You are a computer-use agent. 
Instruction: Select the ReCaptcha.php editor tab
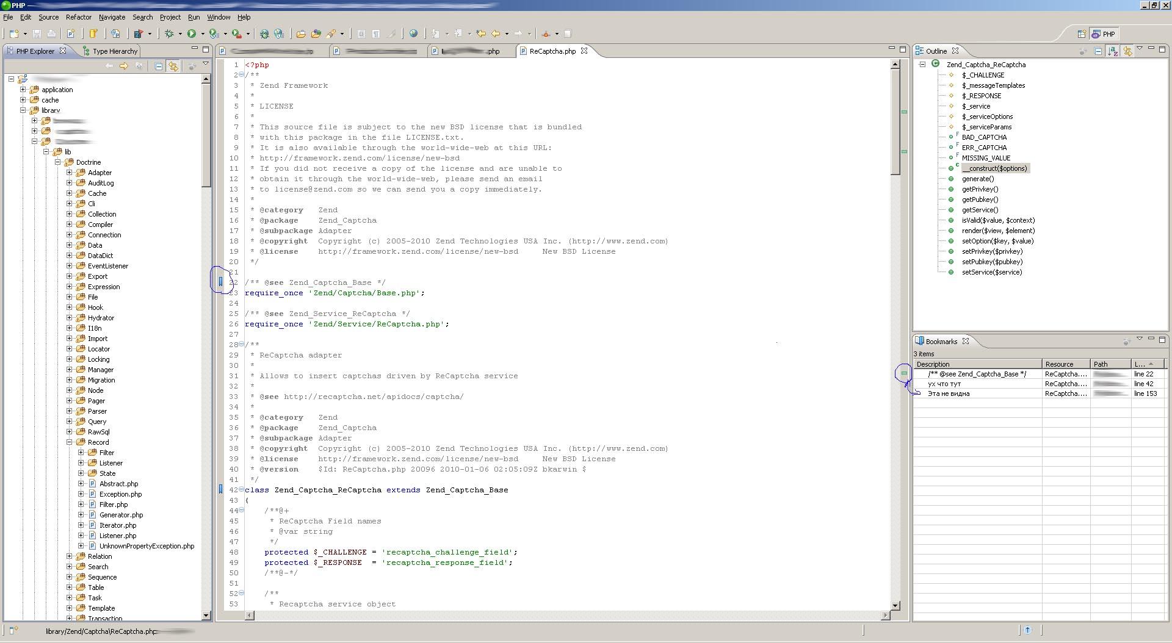point(552,51)
